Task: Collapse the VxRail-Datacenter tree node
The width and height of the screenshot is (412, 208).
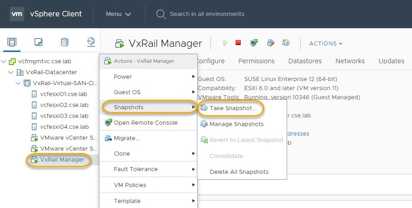Action: pos(11,72)
